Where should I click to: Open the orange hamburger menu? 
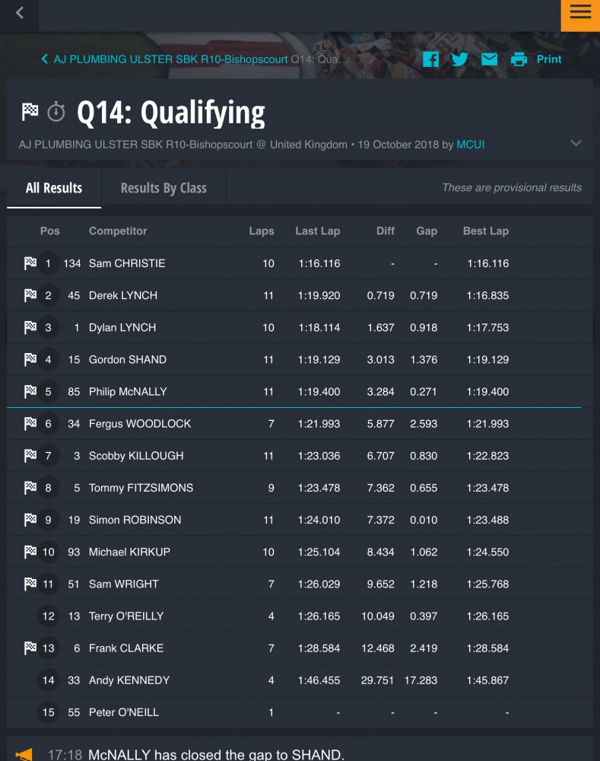click(x=580, y=15)
